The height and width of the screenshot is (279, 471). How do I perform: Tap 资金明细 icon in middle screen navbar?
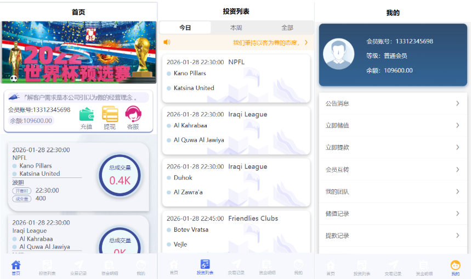pos(267,264)
